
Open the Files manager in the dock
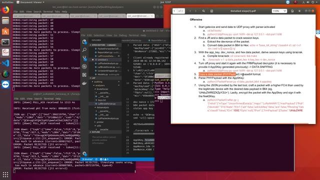point(5,20)
